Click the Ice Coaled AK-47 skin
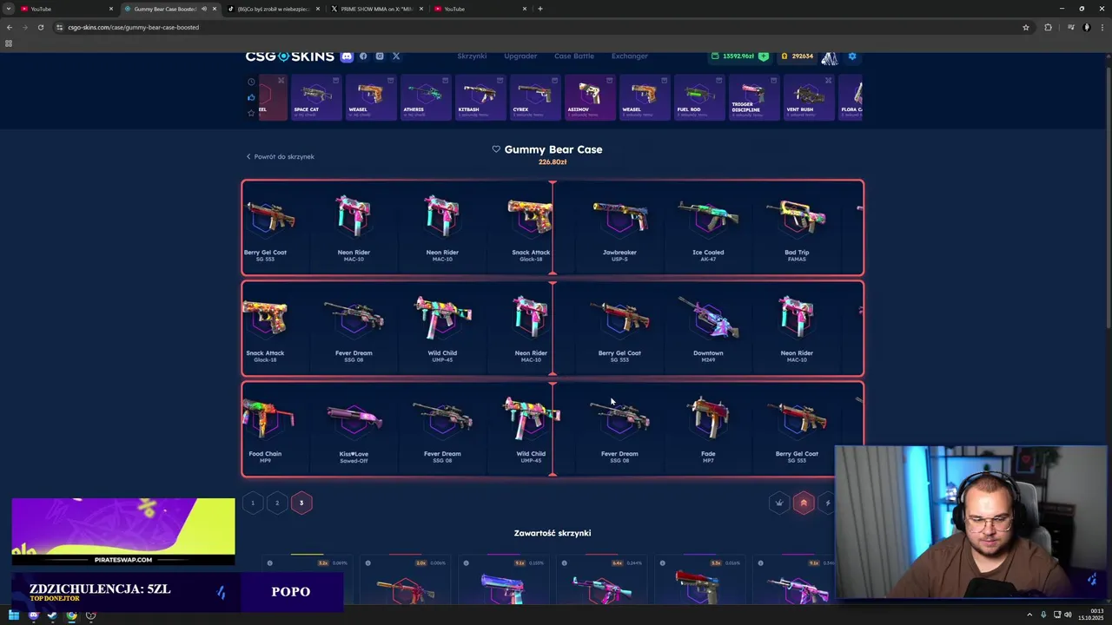The width and height of the screenshot is (1112, 625). coord(708,227)
